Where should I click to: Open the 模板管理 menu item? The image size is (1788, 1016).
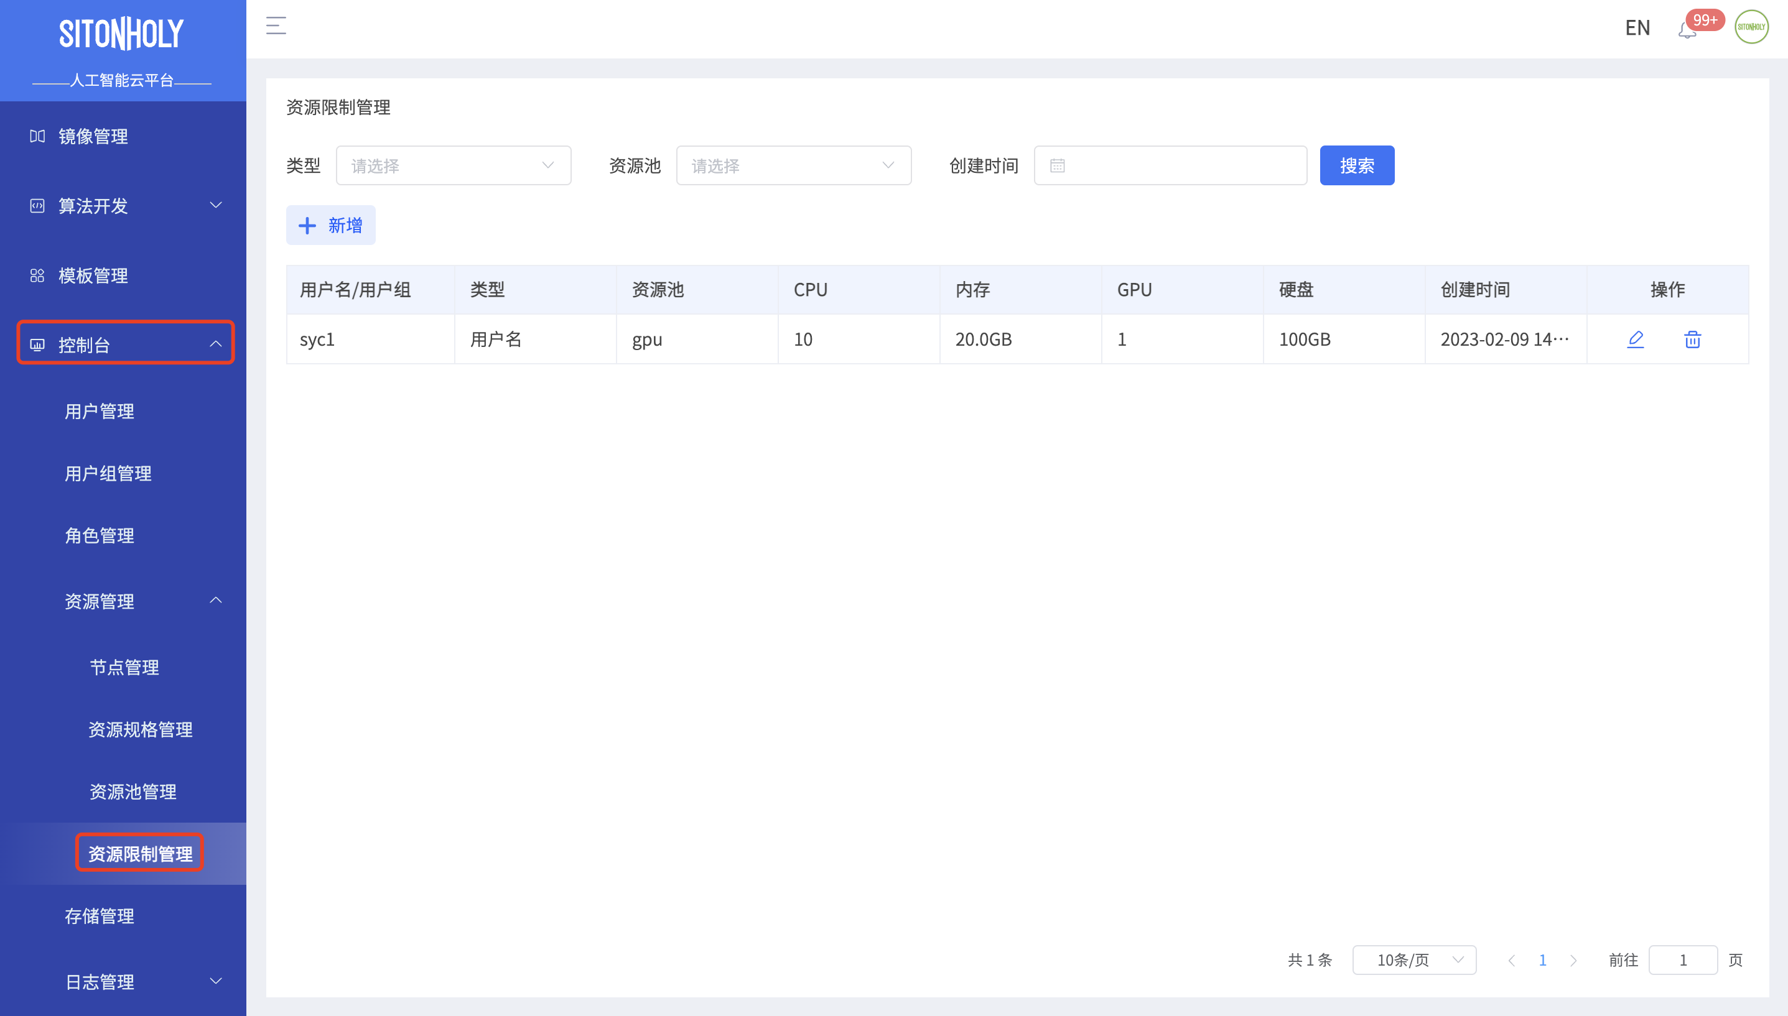click(123, 275)
